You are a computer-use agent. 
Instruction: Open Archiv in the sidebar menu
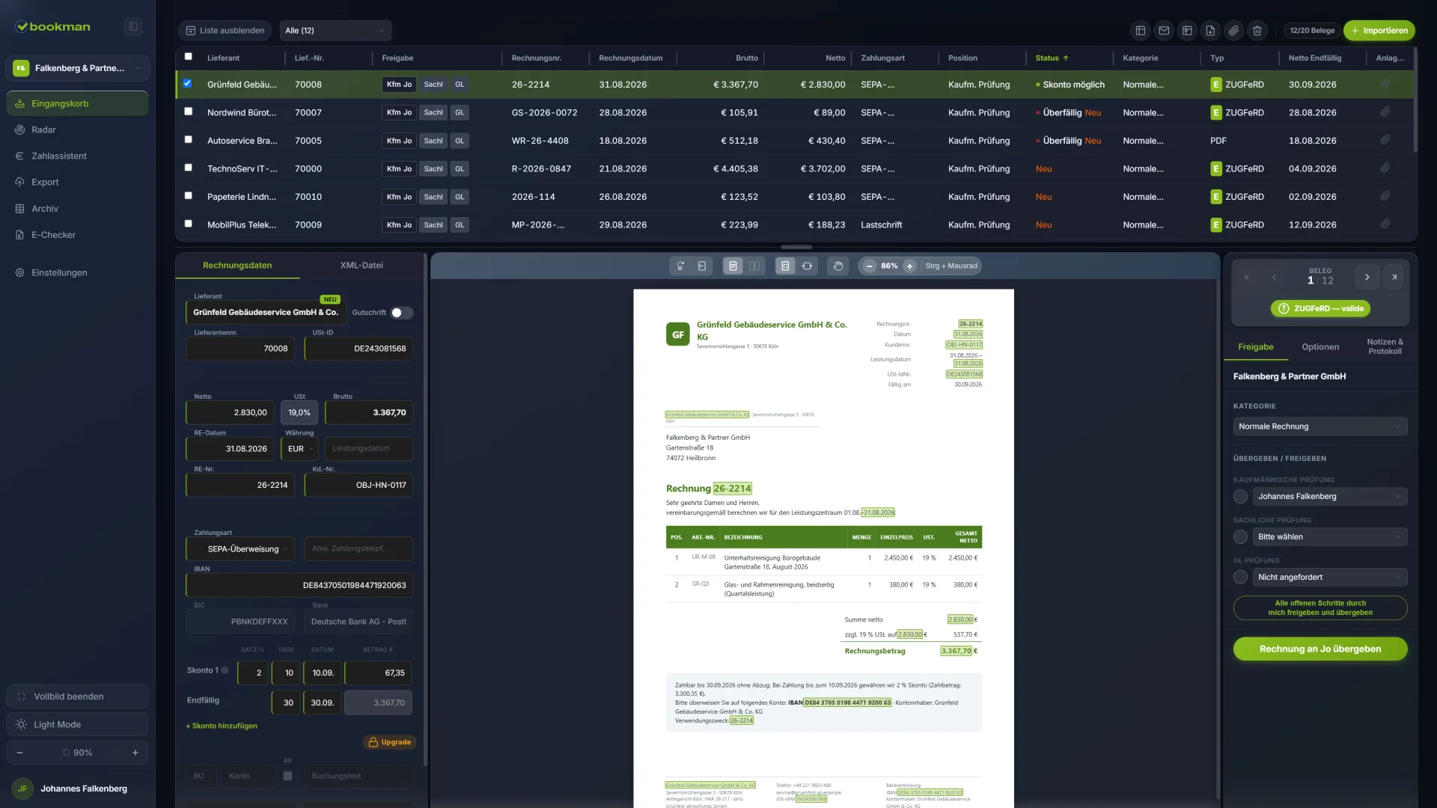(x=77, y=209)
